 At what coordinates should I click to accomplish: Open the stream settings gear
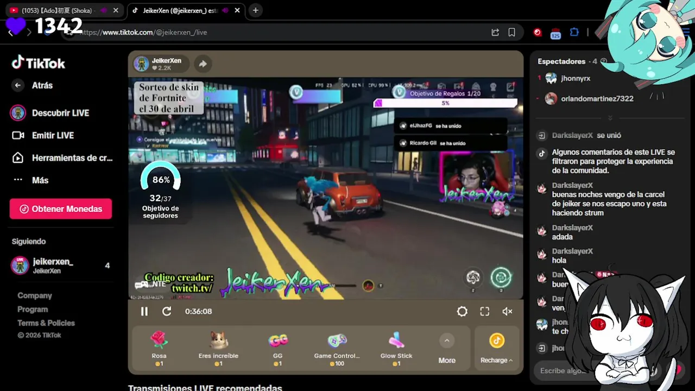tap(462, 311)
